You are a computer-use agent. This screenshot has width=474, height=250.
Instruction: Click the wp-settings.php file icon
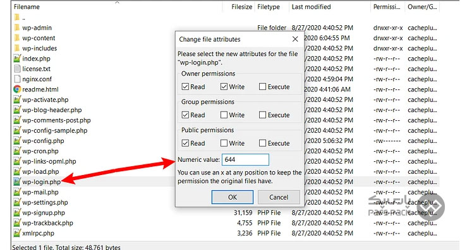pos(17,202)
